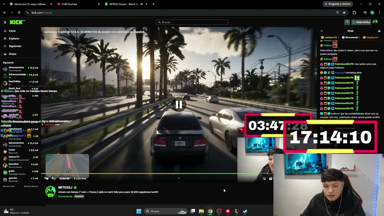The height and width of the screenshot is (216, 384).
Task: Open a new browser tab
Action: (154, 4)
